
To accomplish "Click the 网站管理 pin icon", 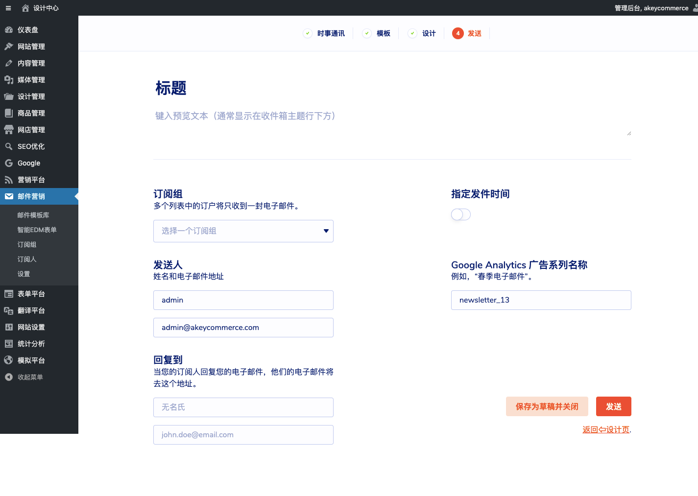I will 9,47.
